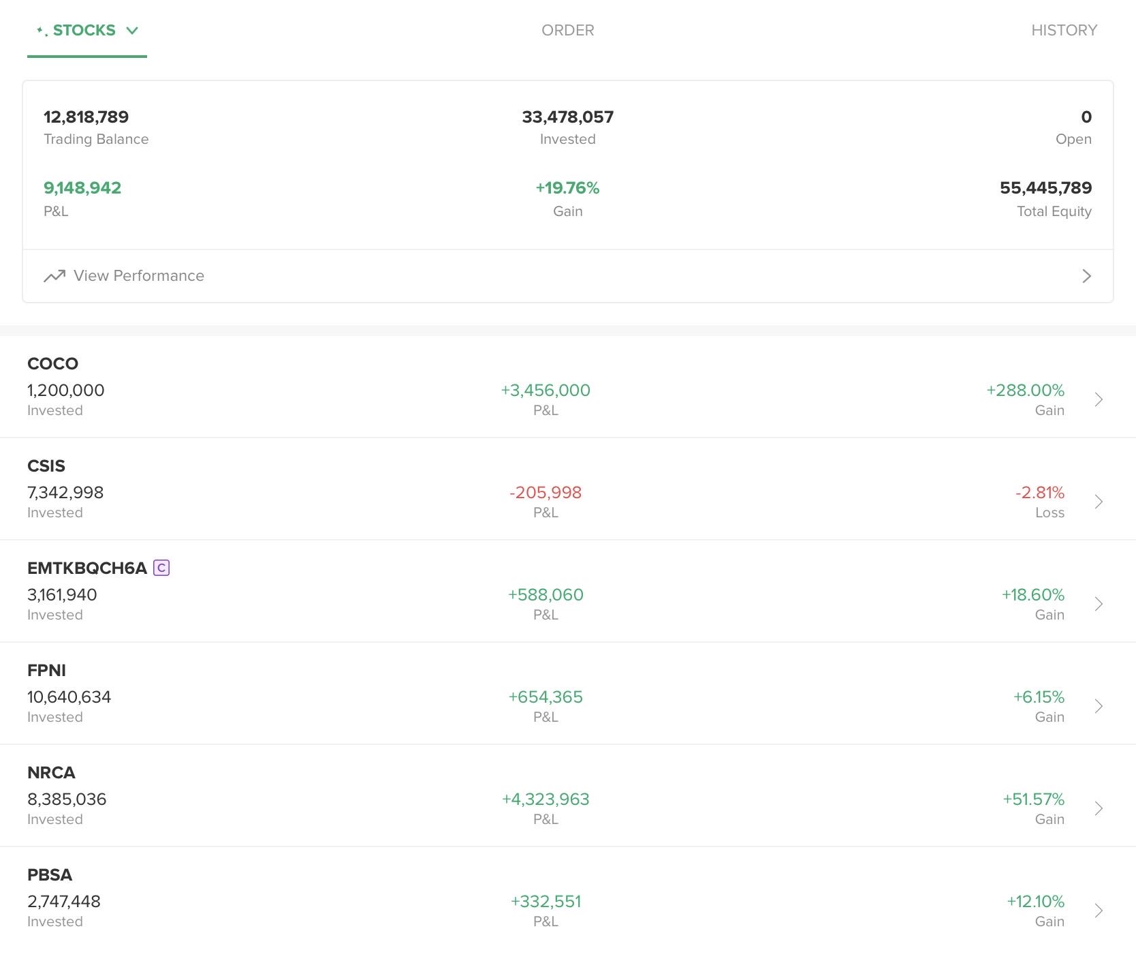Click the PBSA stock name
This screenshot has height=961, width=1136.
click(50, 875)
